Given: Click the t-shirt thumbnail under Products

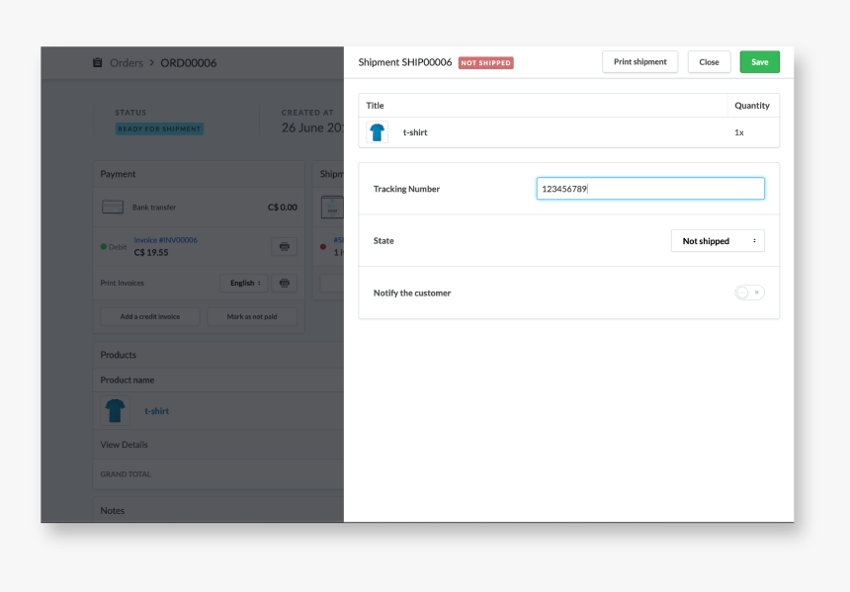Looking at the screenshot, I should point(116,411).
